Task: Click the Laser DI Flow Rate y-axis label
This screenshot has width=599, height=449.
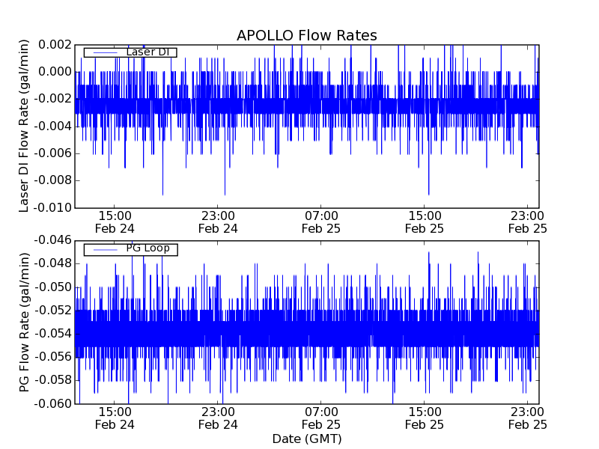Action: (x=25, y=126)
